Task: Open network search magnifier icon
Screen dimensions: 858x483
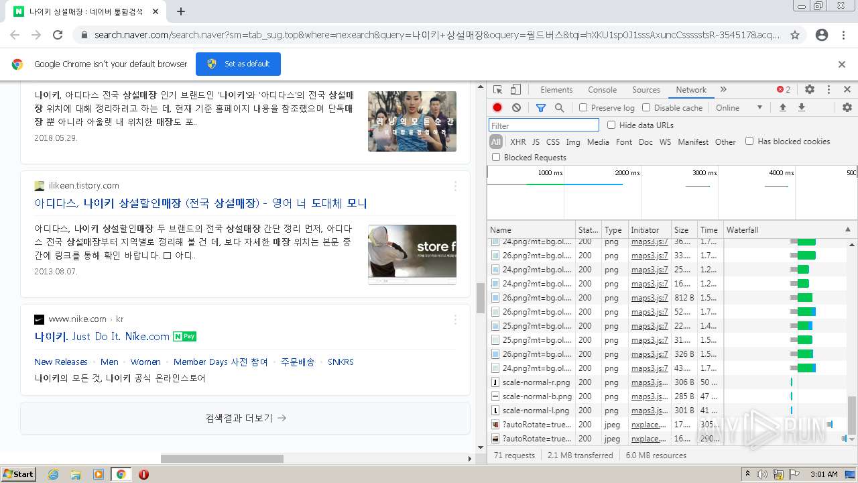Action: point(559,107)
